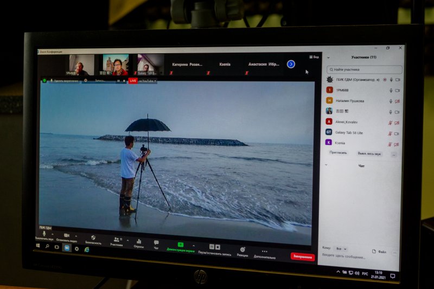
Task: Click green Демонстрация экрана icon
Action: 181,245
